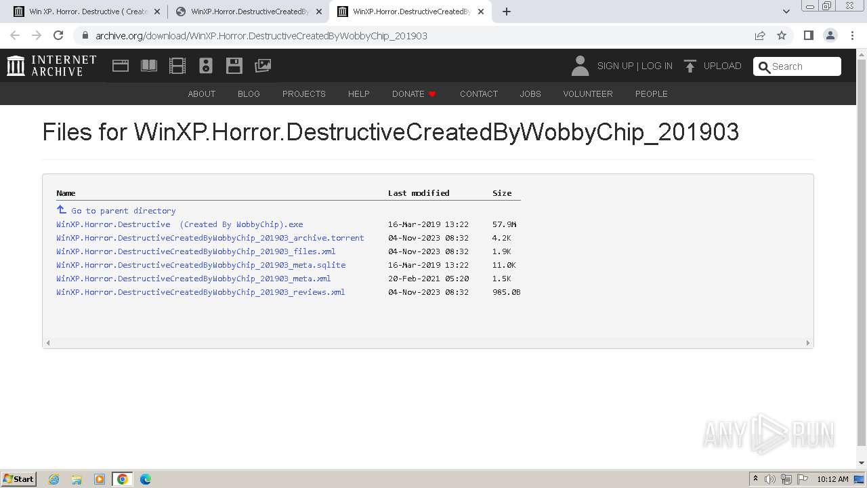Viewport: 867px width, 488px height.
Task: Open the Windows Start button
Action: point(19,479)
